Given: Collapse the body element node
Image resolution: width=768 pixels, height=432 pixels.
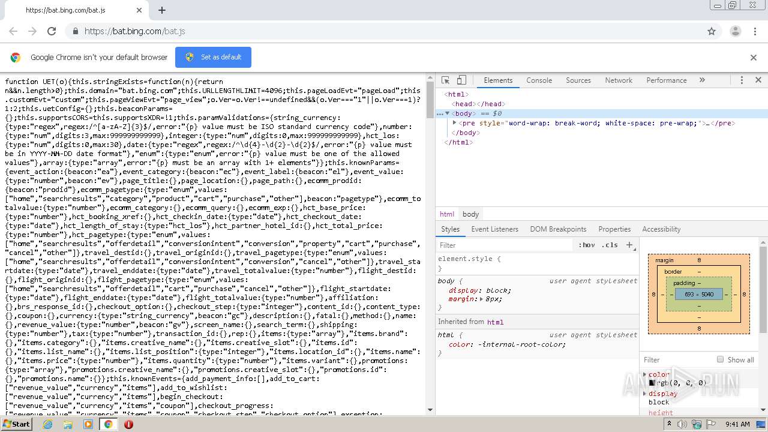Looking at the screenshot, I should tap(447, 113).
